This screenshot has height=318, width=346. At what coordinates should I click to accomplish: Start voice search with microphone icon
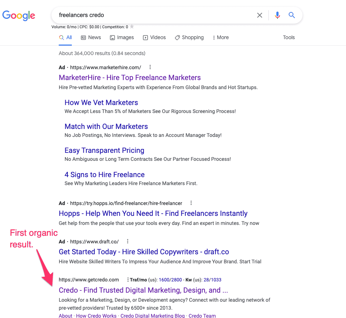[x=277, y=15]
